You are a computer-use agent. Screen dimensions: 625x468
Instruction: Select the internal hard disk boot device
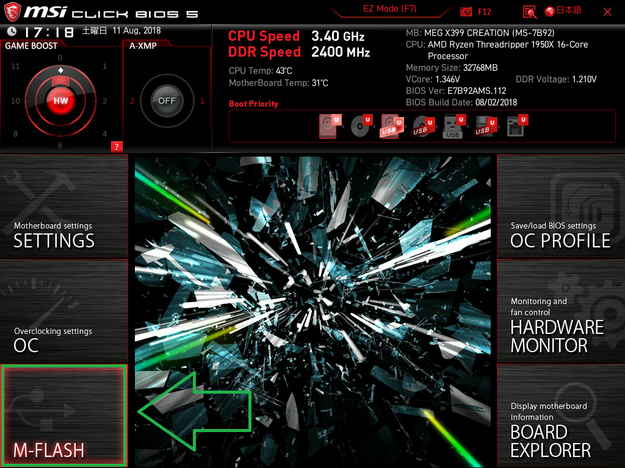[330, 126]
